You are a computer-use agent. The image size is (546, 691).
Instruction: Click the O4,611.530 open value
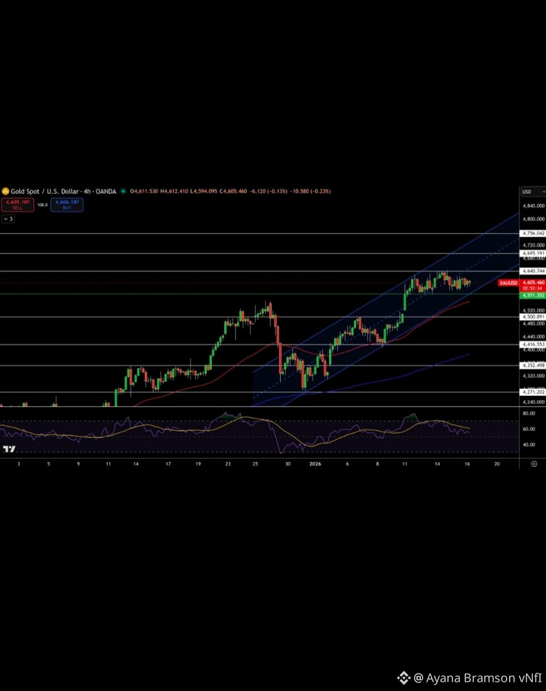[x=144, y=191]
